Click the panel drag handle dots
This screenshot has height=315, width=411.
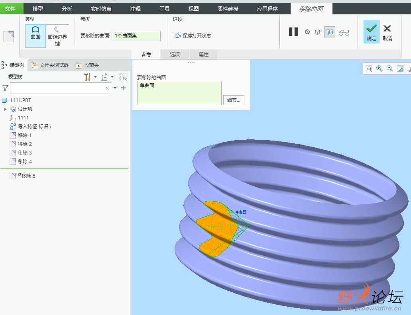click(x=191, y=63)
